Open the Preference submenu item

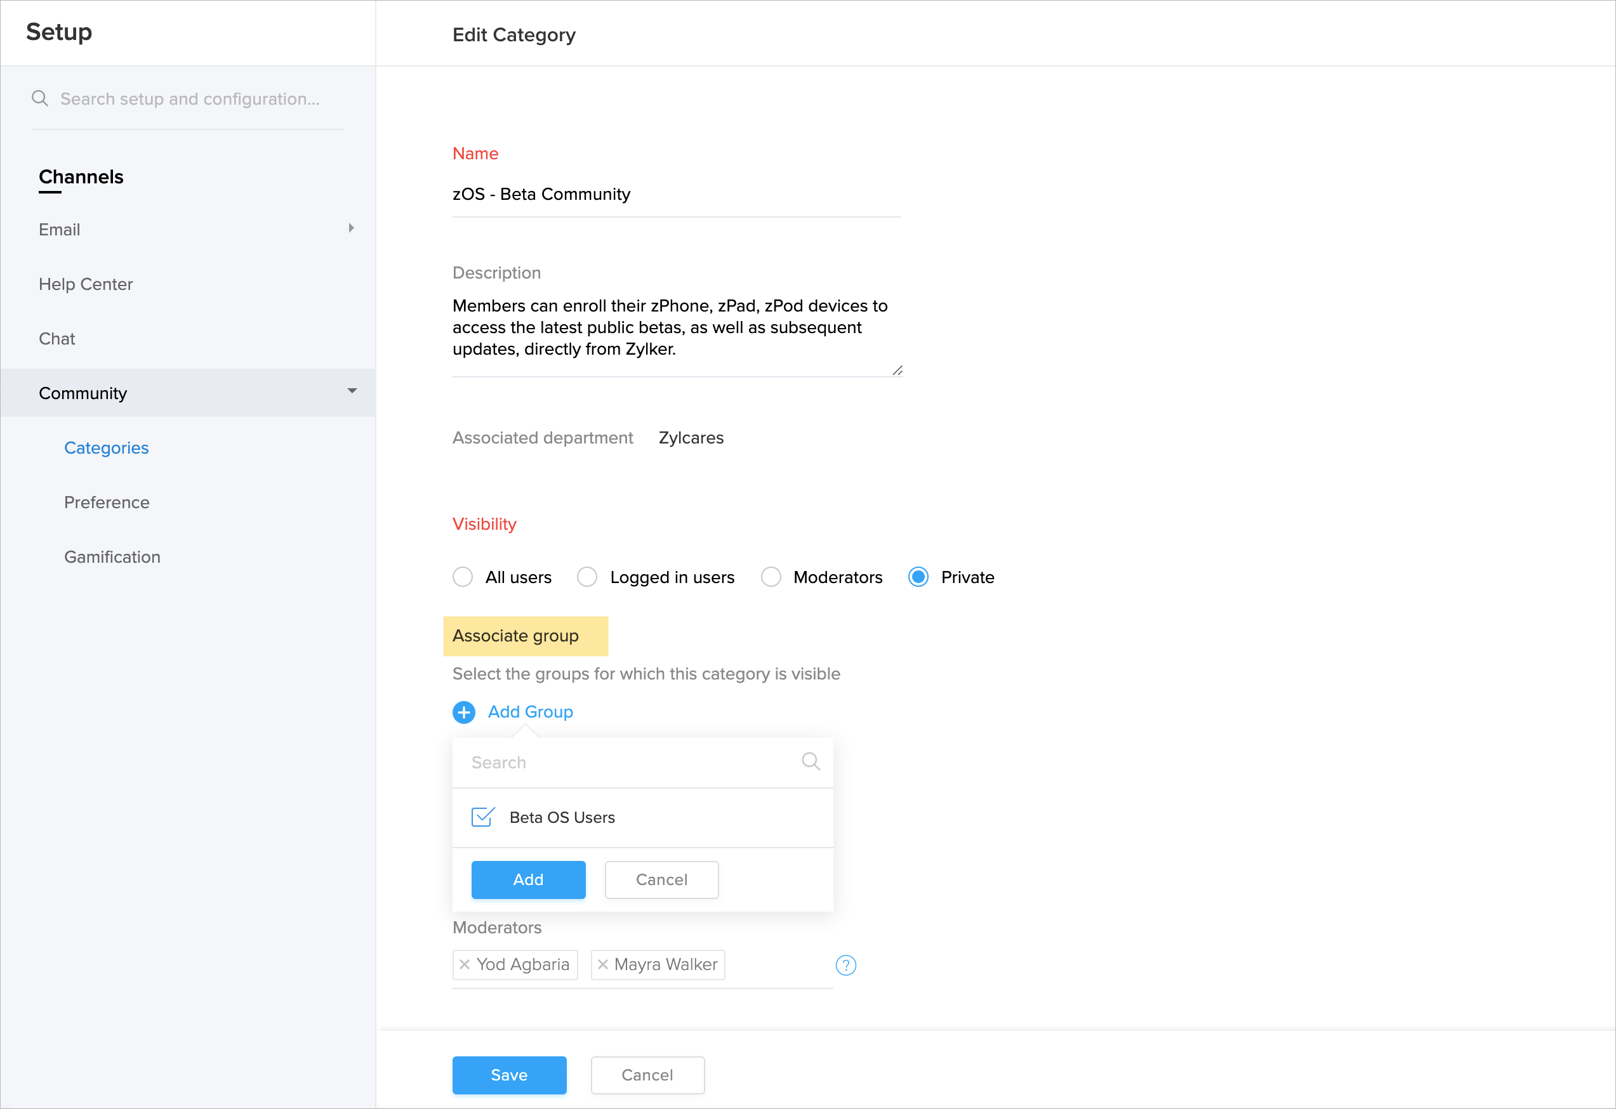[x=107, y=502]
